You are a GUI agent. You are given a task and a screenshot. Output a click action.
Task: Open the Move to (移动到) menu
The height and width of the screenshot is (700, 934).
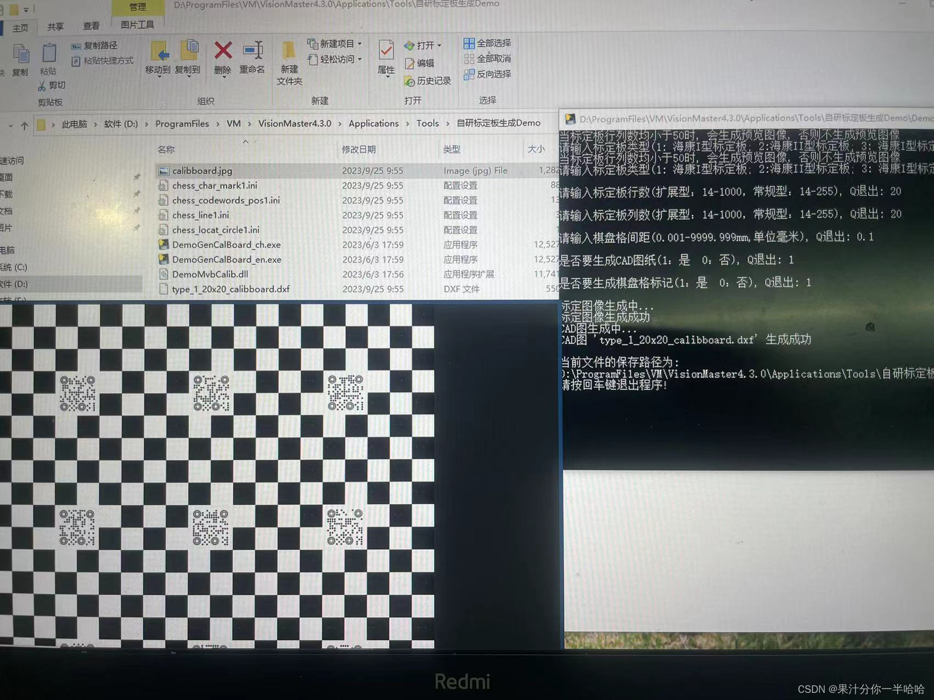(x=158, y=58)
